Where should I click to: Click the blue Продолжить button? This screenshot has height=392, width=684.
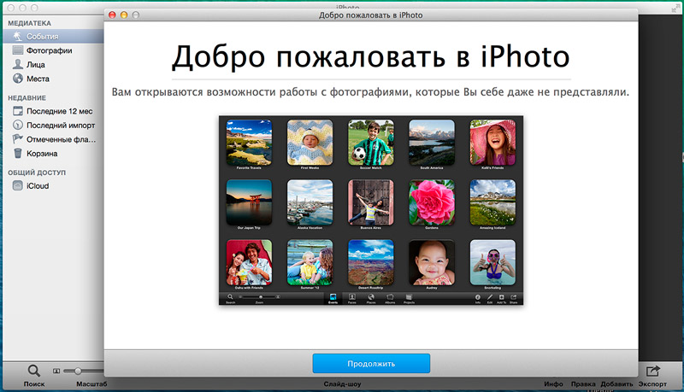point(371,363)
